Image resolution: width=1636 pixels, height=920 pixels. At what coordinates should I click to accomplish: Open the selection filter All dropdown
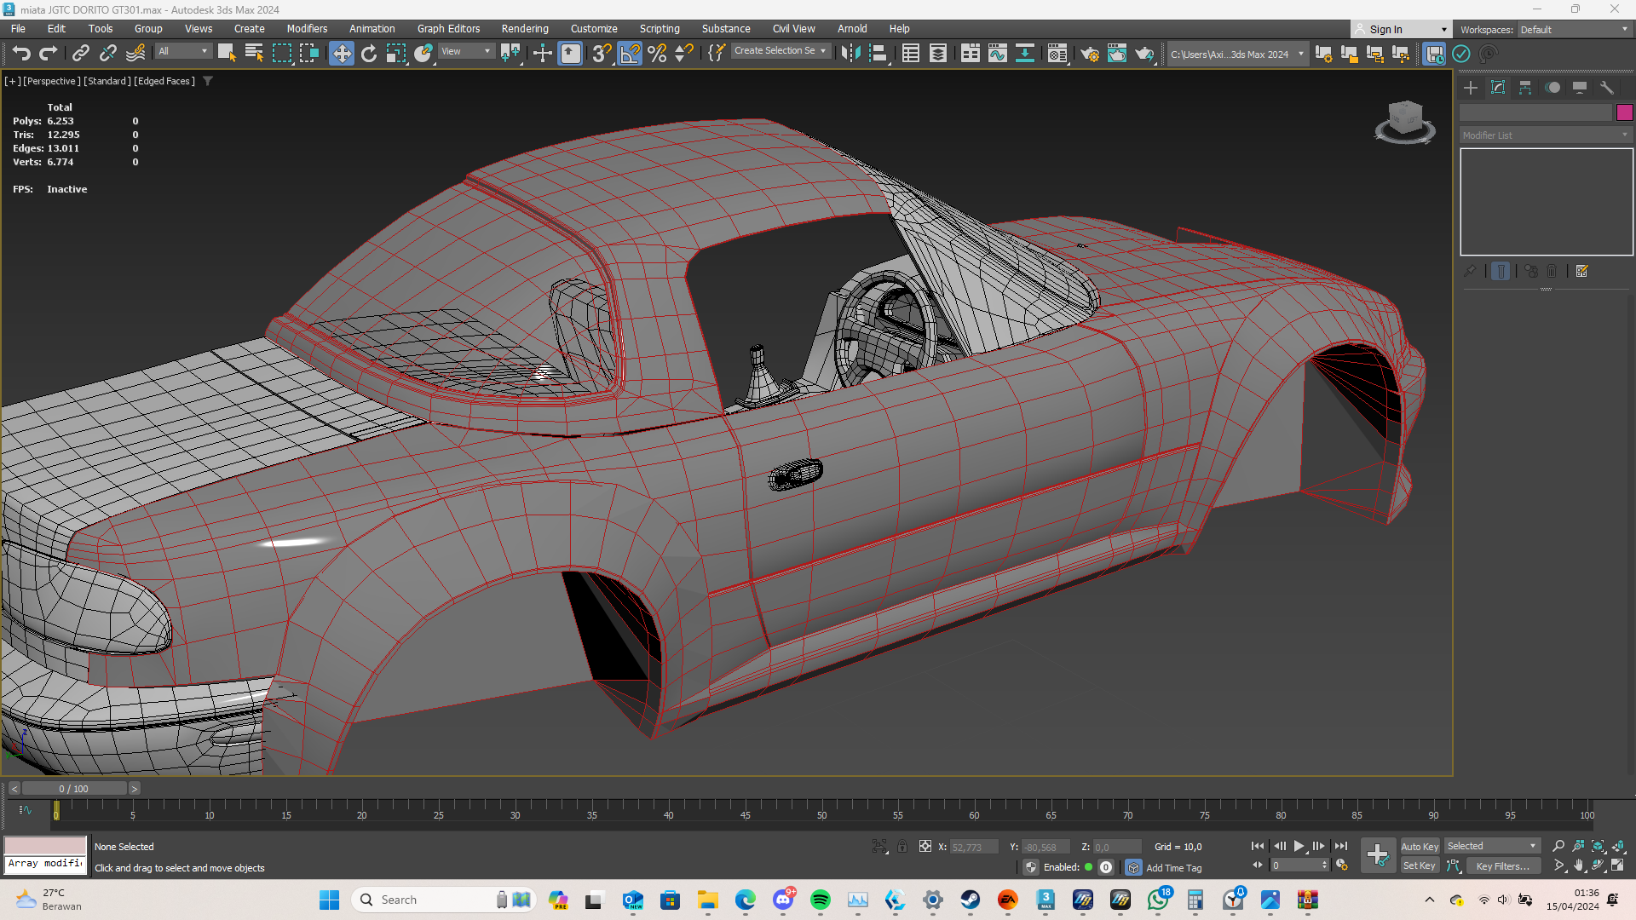pyautogui.click(x=182, y=51)
